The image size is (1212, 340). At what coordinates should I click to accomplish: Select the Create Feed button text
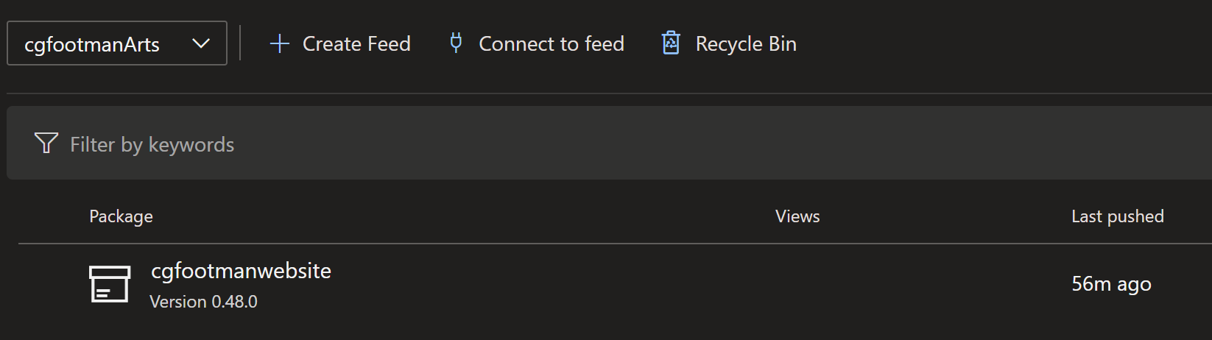356,44
